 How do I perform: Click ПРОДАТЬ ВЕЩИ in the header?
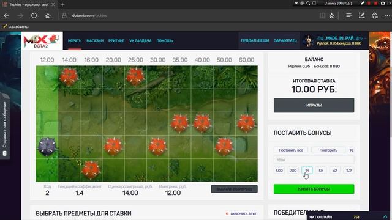click(x=255, y=40)
